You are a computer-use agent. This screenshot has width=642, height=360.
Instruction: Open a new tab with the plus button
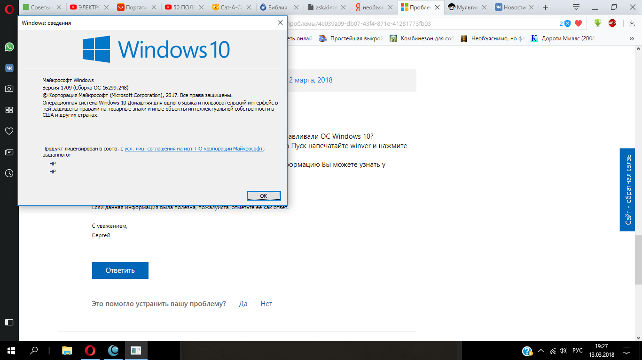click(x=546, y=7)
